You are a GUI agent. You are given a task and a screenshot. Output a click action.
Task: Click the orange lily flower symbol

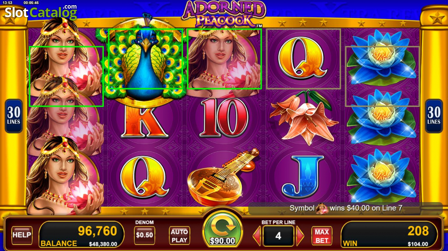coord(303,117)
